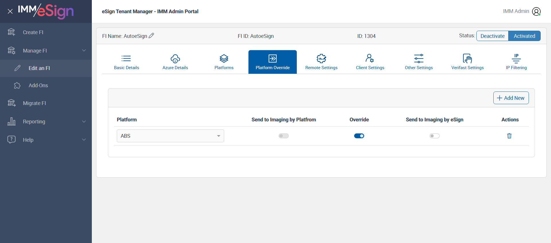Click the Add-Ons puzzle piece icon
Screen dimensions: 551x243
point(17,85)
